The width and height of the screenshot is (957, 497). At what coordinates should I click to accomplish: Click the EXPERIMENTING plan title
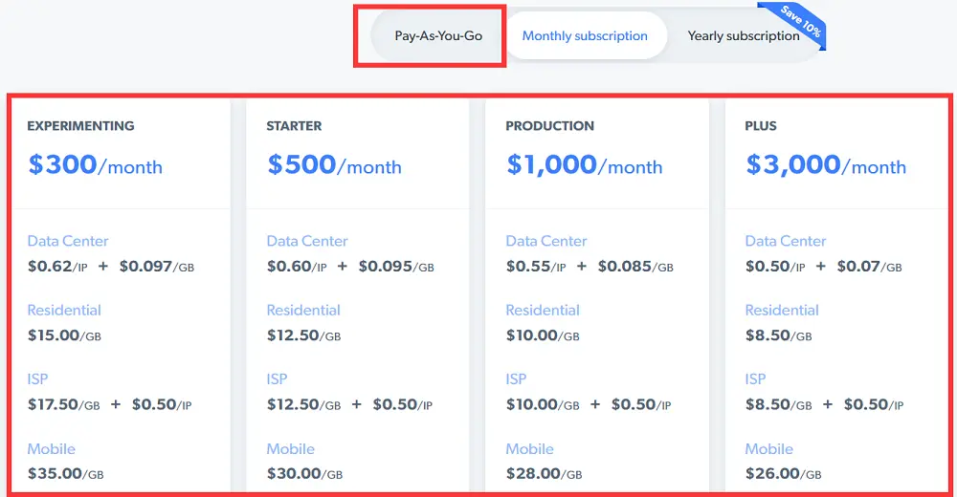(x=80, y=125)
